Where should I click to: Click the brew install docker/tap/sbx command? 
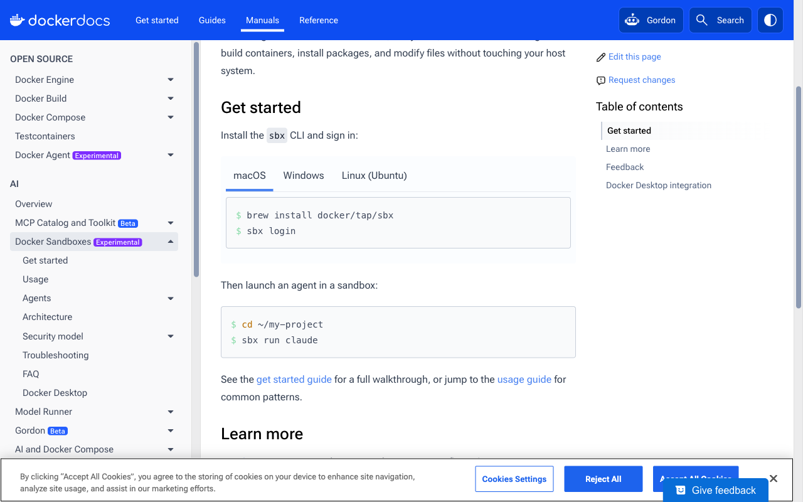(x=320, y=215)
